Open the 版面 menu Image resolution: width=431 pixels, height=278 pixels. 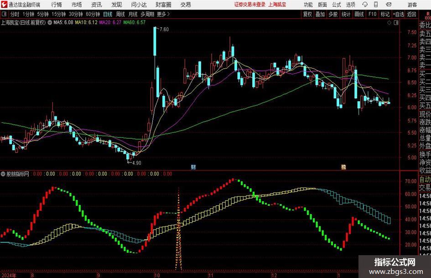point(322,5)
